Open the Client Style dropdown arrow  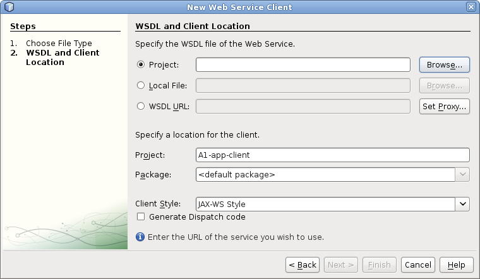point(462,204)
